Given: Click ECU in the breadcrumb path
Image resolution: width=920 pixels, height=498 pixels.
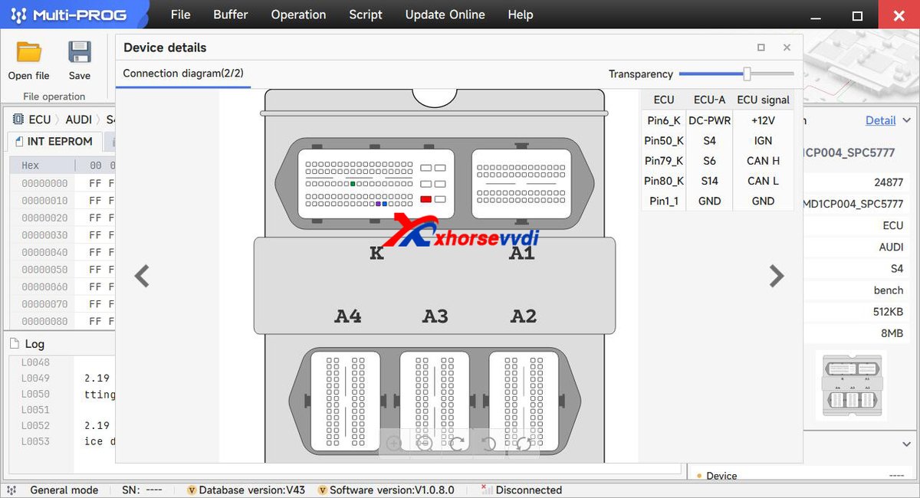Looking at the screenshot, I should 40,120.
